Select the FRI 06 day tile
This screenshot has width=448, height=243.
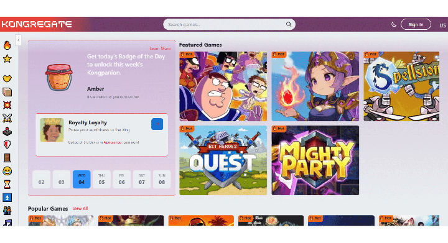(122, 180)
